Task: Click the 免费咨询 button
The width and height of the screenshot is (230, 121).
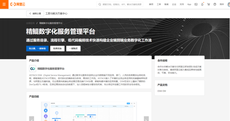Action: click(57, 49)
